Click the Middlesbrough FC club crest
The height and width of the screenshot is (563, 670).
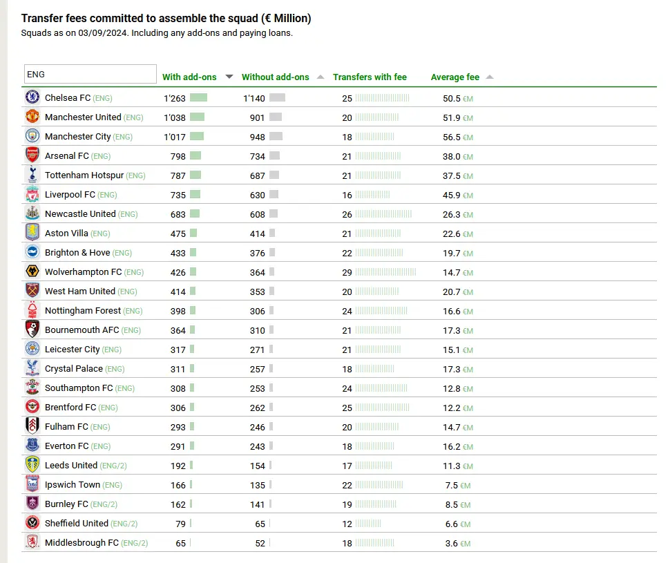(32, 542)
